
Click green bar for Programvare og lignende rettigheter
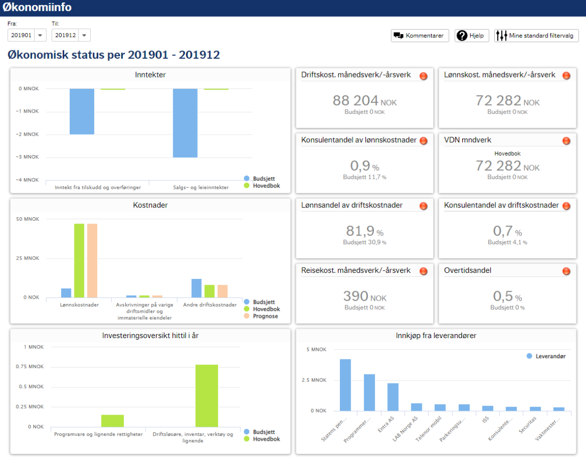coord(113,421)
